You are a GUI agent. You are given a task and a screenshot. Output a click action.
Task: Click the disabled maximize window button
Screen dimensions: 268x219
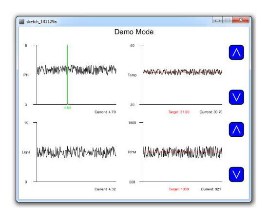(227, 20)
